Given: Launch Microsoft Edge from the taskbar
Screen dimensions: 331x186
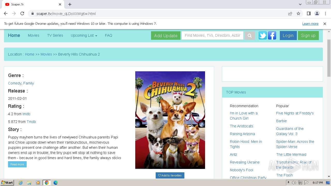Looking at the screenshot, I should pyautogui.click(x=56, y=183).
